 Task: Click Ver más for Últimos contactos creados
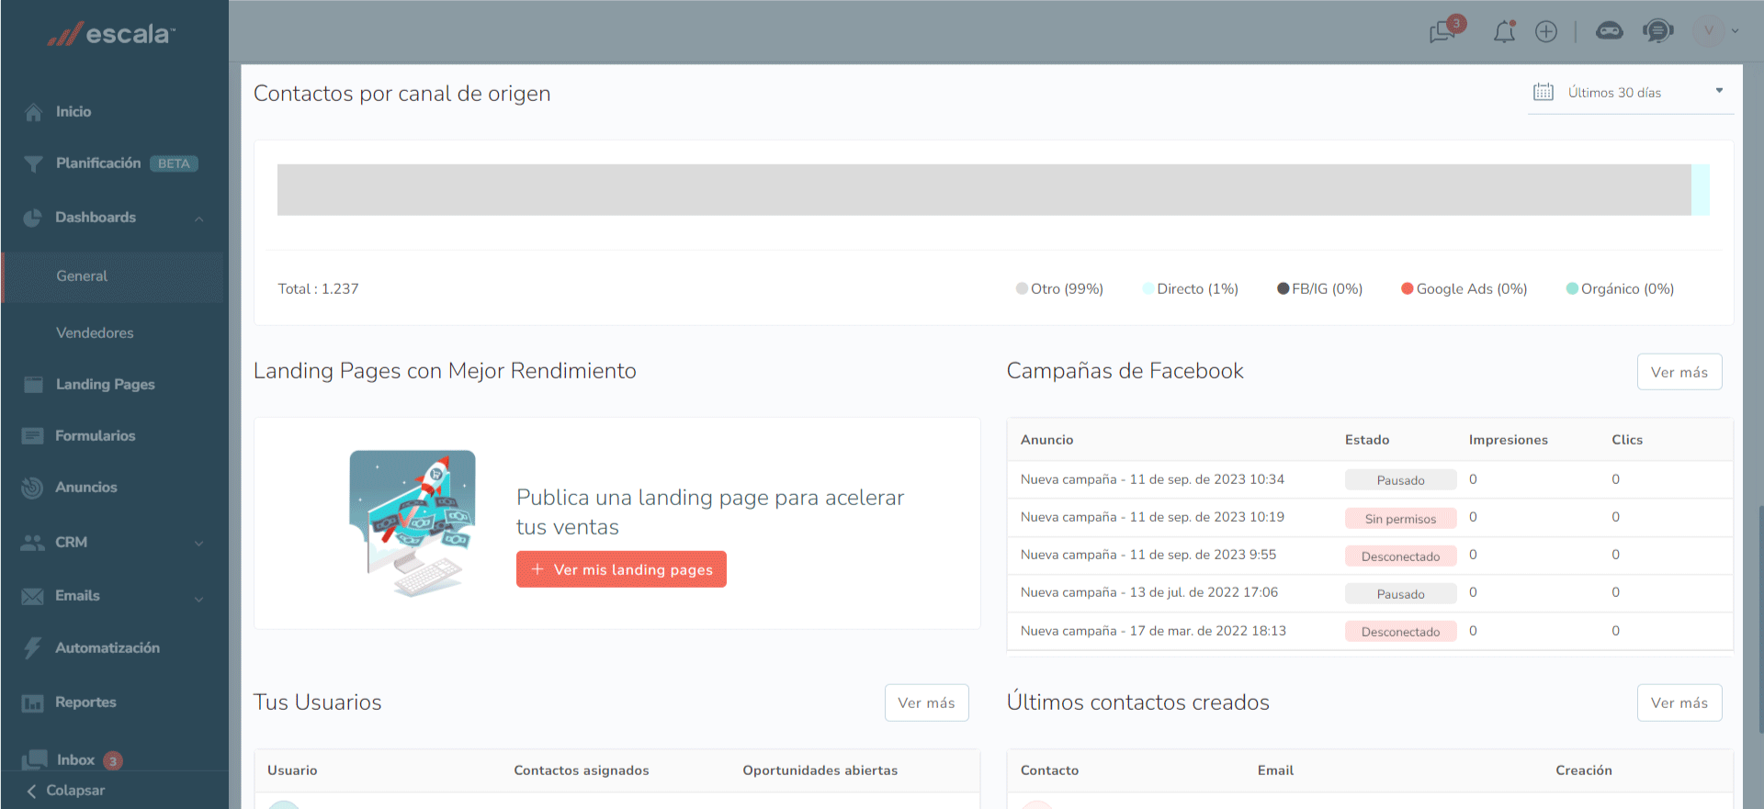point(1679,702)
